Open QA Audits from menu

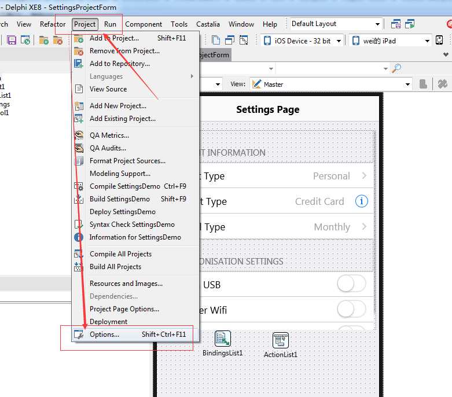coord(135,148)
